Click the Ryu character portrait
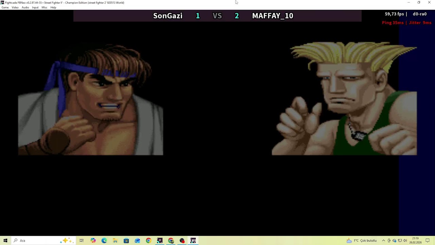435x245 pixels. (x=90, y=99)
